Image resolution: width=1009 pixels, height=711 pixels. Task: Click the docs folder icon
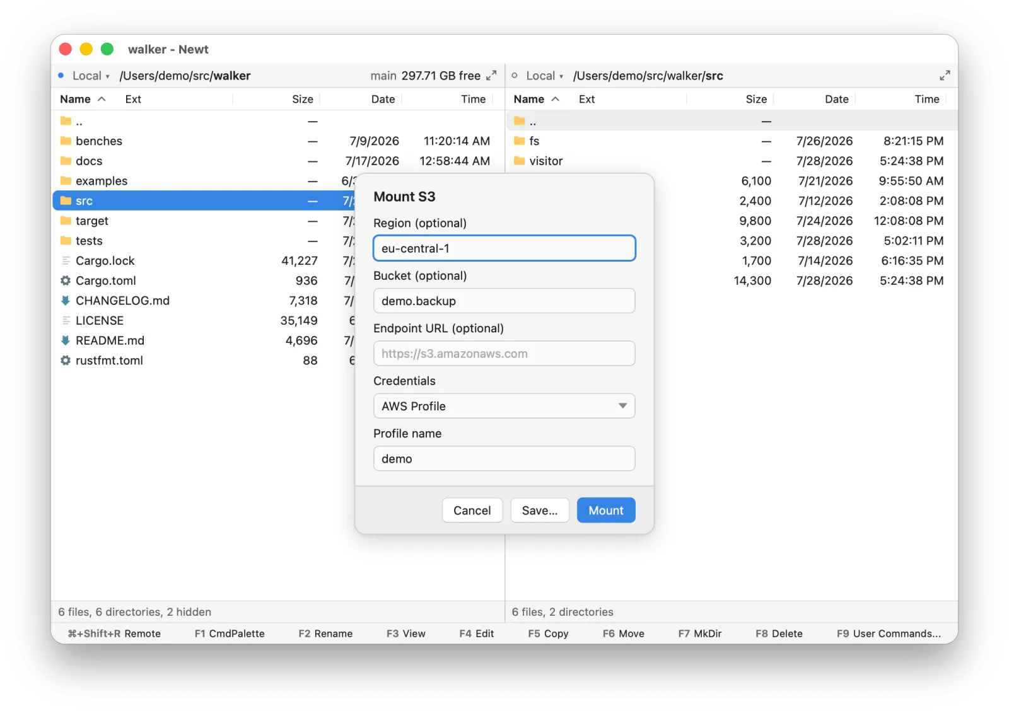pyautogui.click(x=66, y=161)
